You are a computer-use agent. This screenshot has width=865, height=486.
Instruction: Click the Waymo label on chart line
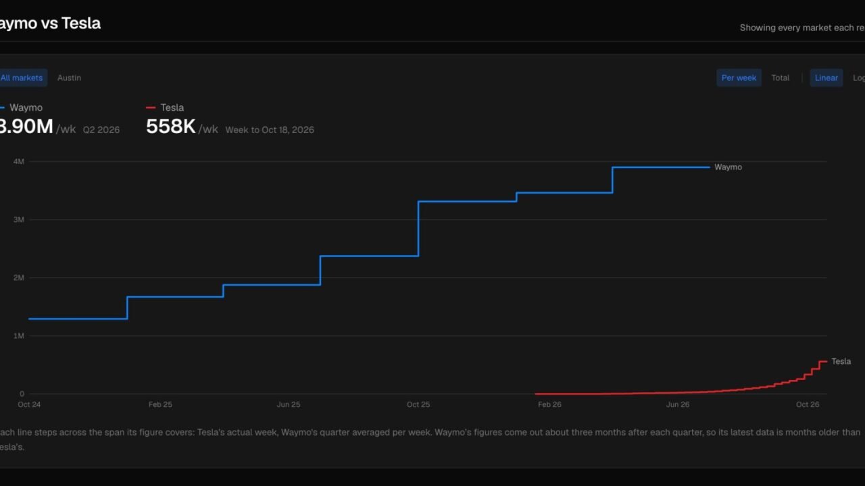pos(728,167)
